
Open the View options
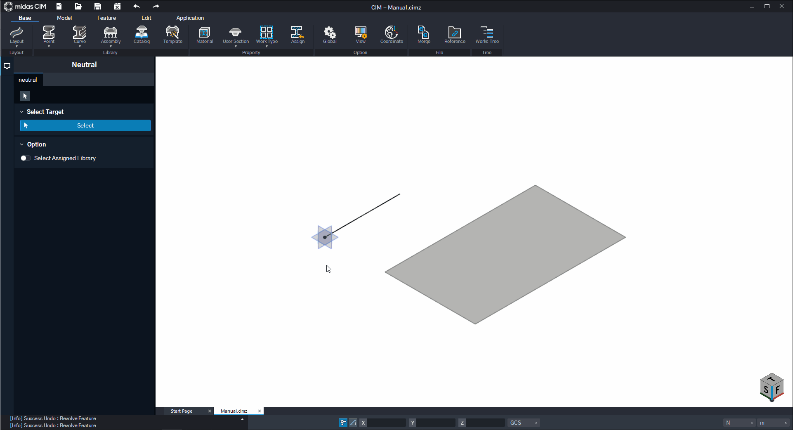point(361,35)
